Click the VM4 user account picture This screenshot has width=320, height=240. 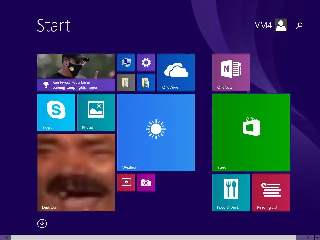281,25
